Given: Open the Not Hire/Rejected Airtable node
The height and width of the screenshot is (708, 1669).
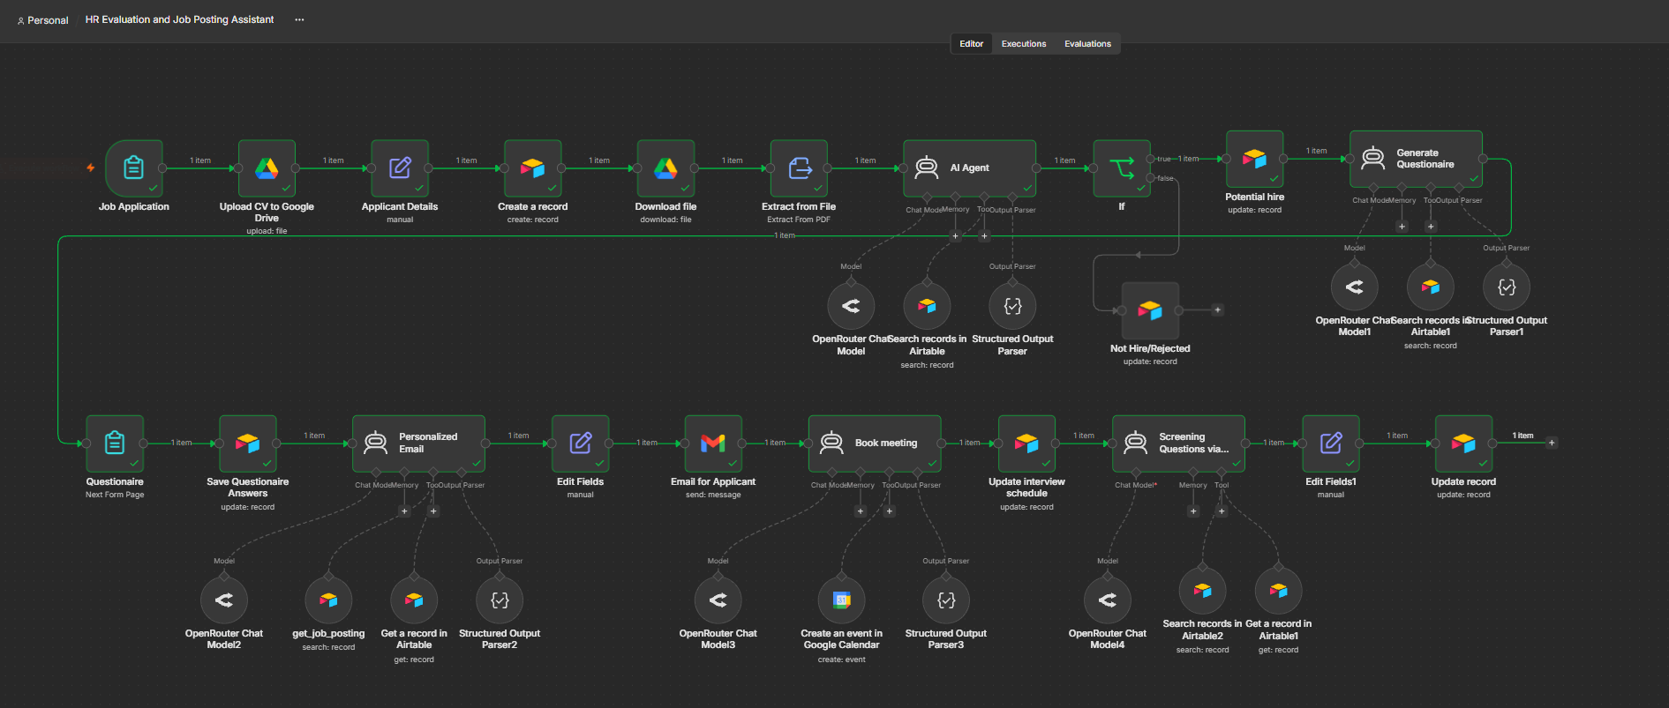Looking at the screenshot, I should [1150, 310].
